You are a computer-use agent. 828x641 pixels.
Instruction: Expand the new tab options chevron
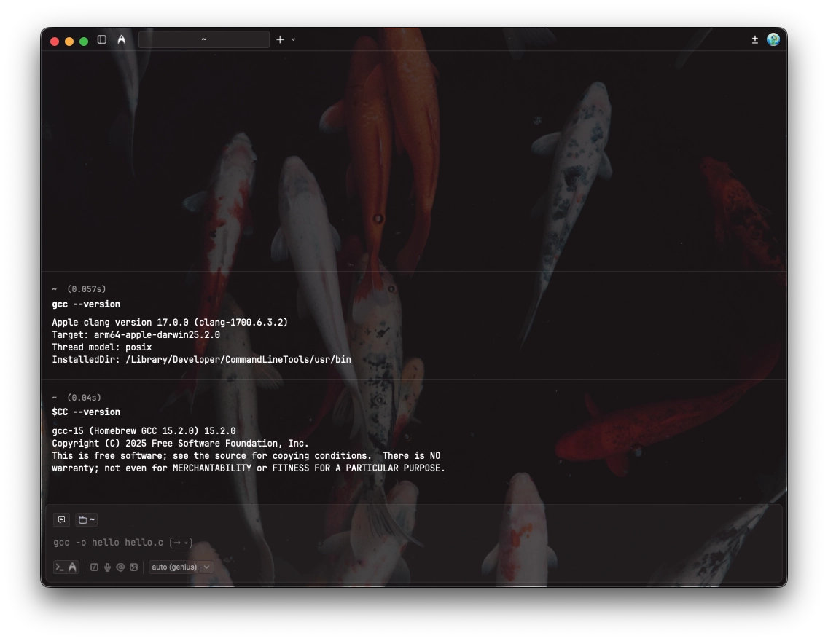click(x=294, y=39)
